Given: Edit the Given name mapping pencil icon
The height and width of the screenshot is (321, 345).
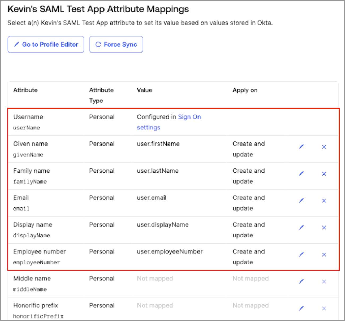Looking at the screenshot, I should pyautogui.click(x=301, y=147).
